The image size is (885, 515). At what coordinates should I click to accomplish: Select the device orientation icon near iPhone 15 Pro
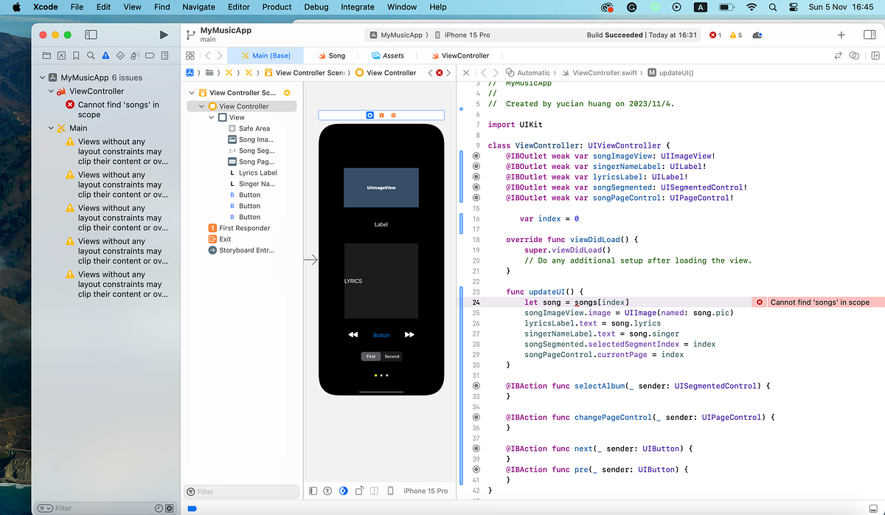(359, 491)
